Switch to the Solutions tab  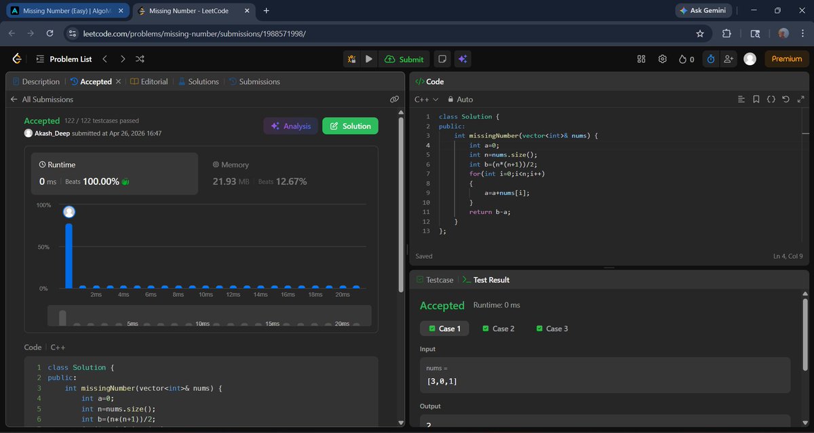(198, 81)
